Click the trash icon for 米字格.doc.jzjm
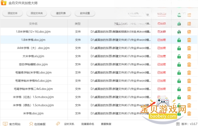Image resolution: width=198 pixels, height=126 pixels. click(189, 114)
